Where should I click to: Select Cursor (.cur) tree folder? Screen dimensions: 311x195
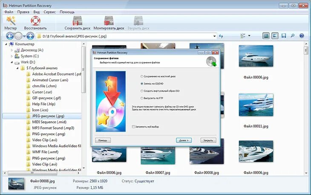(x=42, y=92)
